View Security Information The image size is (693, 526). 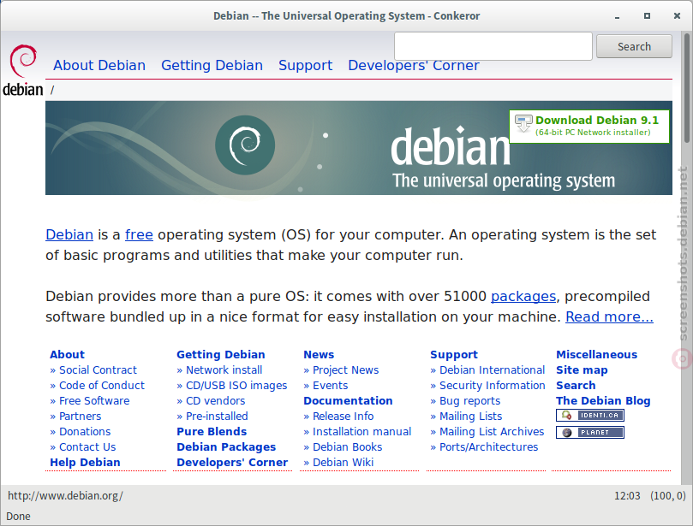tap(493, 386)
